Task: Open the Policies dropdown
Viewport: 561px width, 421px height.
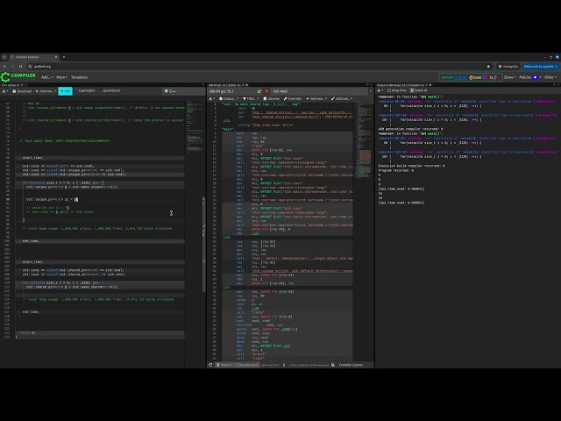Action: click(x=529, y=77)
